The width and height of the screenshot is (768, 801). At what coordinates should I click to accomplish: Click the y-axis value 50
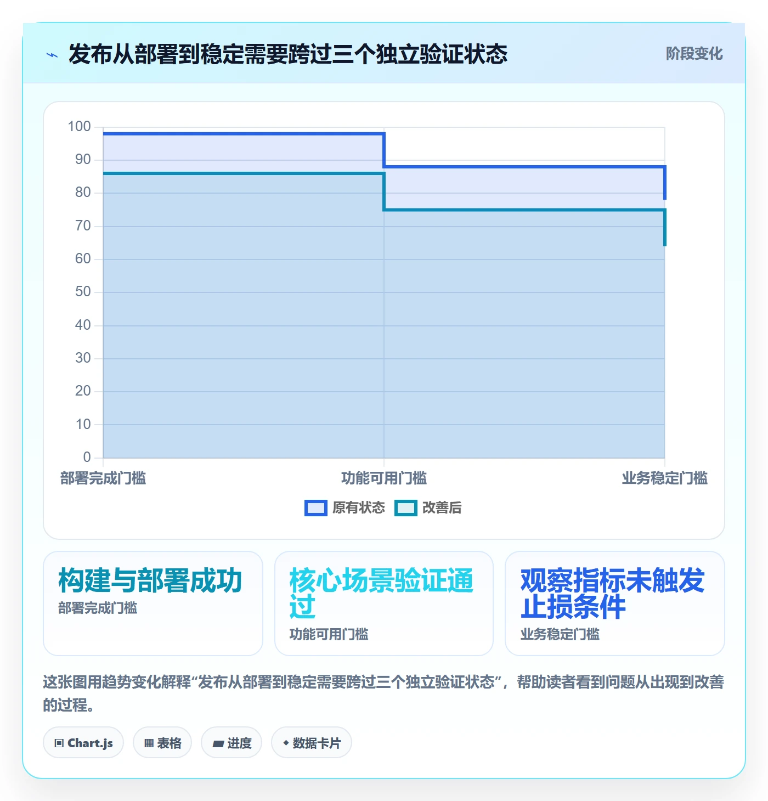[83, 292]
